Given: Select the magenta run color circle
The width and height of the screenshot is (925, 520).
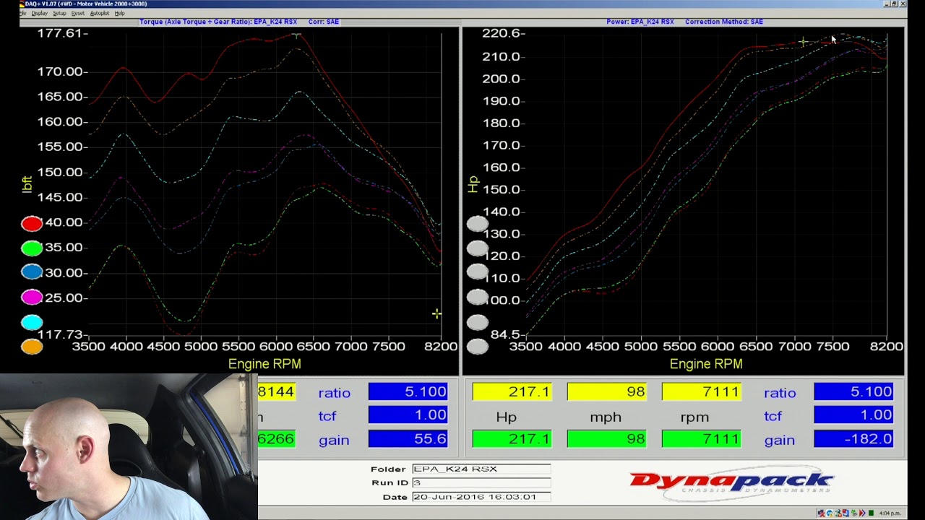Looking at the screenshot, I should [x=32, y=298].
